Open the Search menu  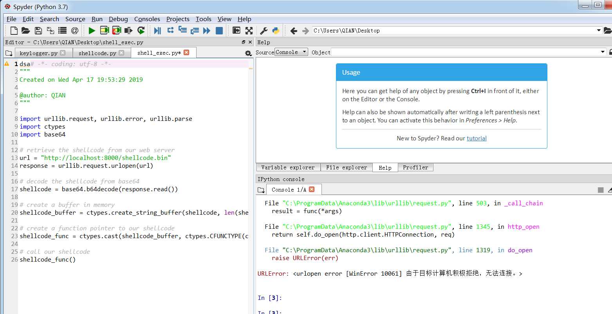click(49, 19)
